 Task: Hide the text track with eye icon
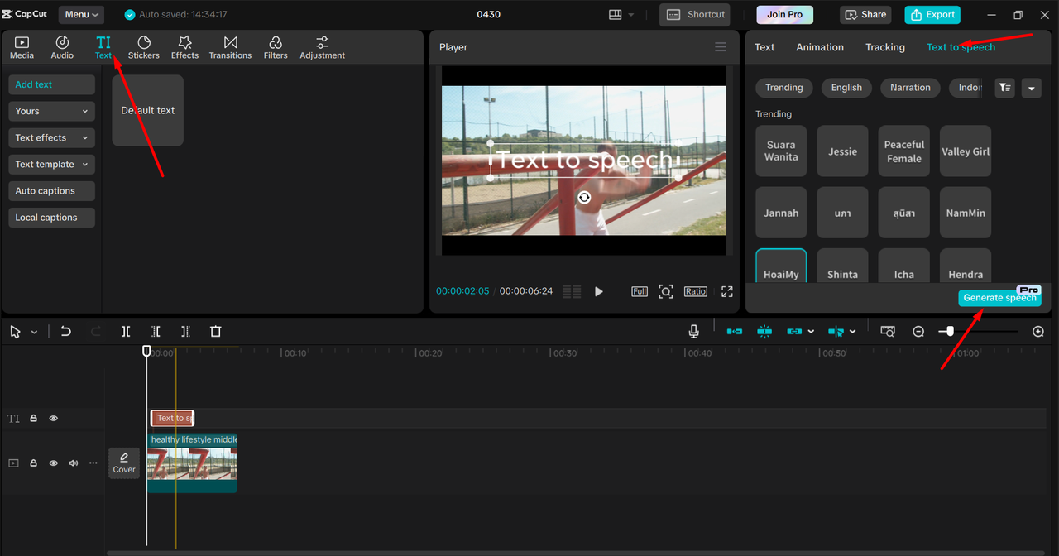pos(54,419)
